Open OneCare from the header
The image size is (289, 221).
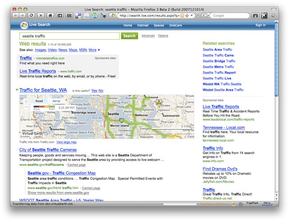click(176, 25)
